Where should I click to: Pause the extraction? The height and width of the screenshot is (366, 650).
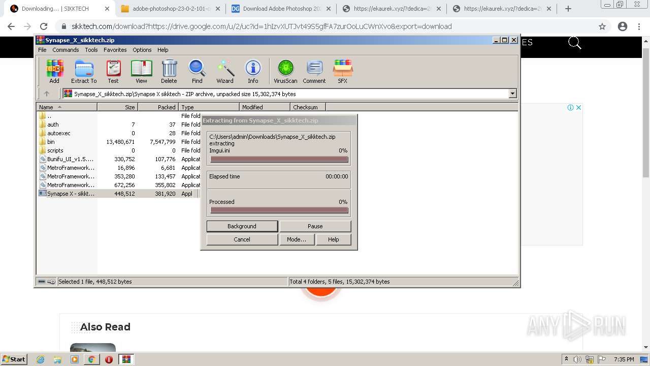pos(315,226)
